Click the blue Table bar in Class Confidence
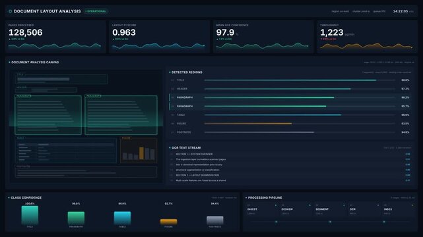The image size is (423, 237). point(122,218)
